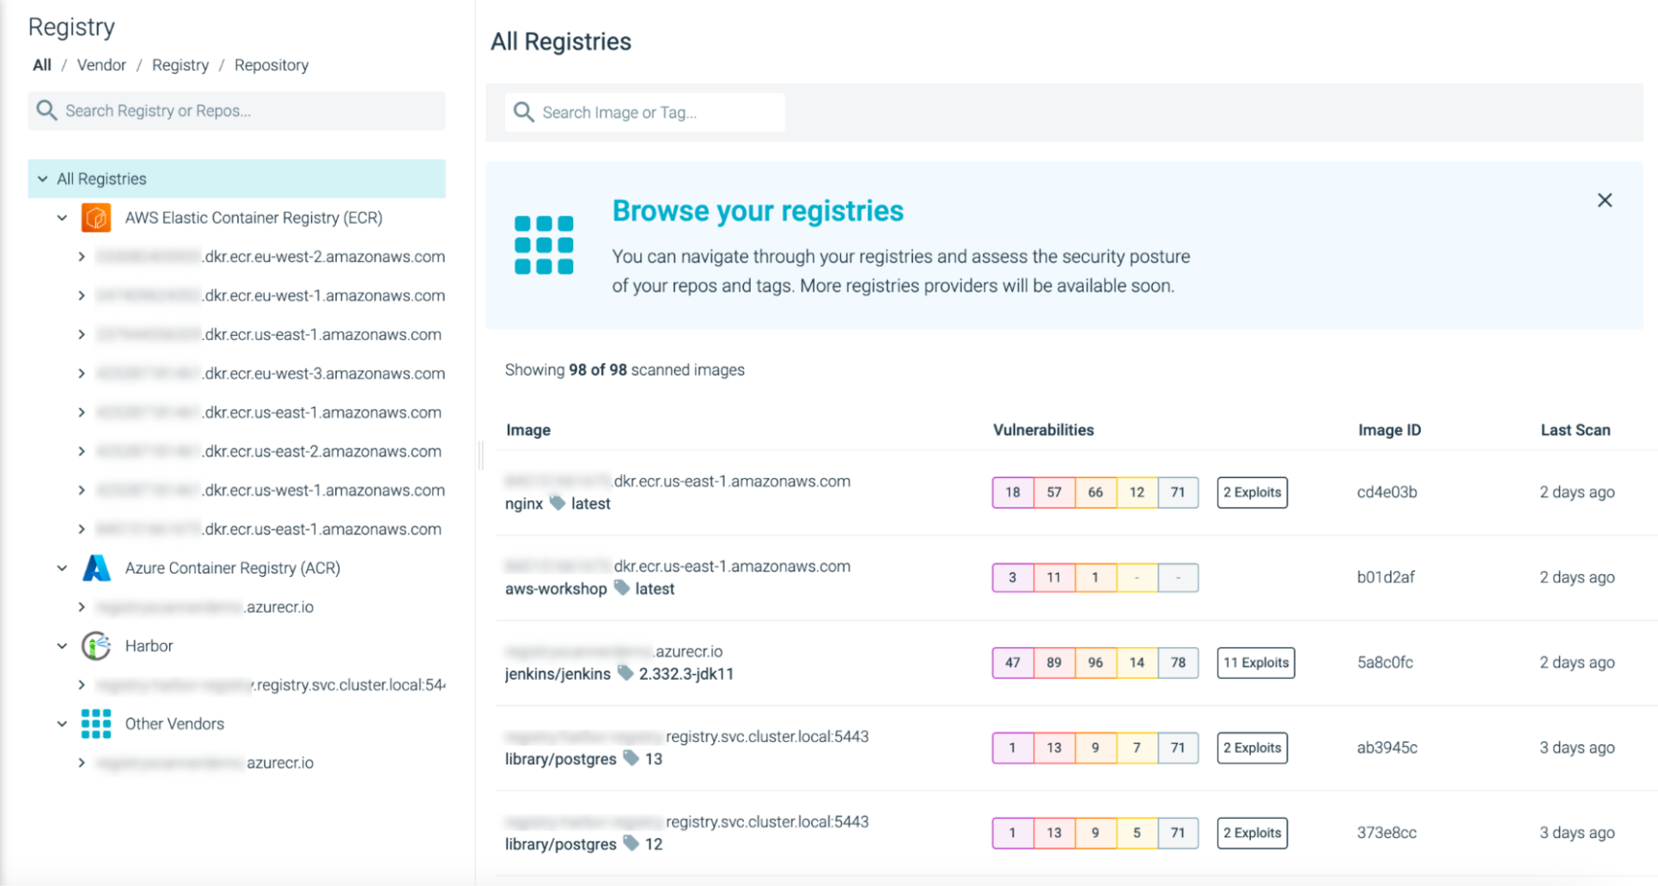
Task: Expand the azurecr.io registry under ACR
Action: coord(82,606)
